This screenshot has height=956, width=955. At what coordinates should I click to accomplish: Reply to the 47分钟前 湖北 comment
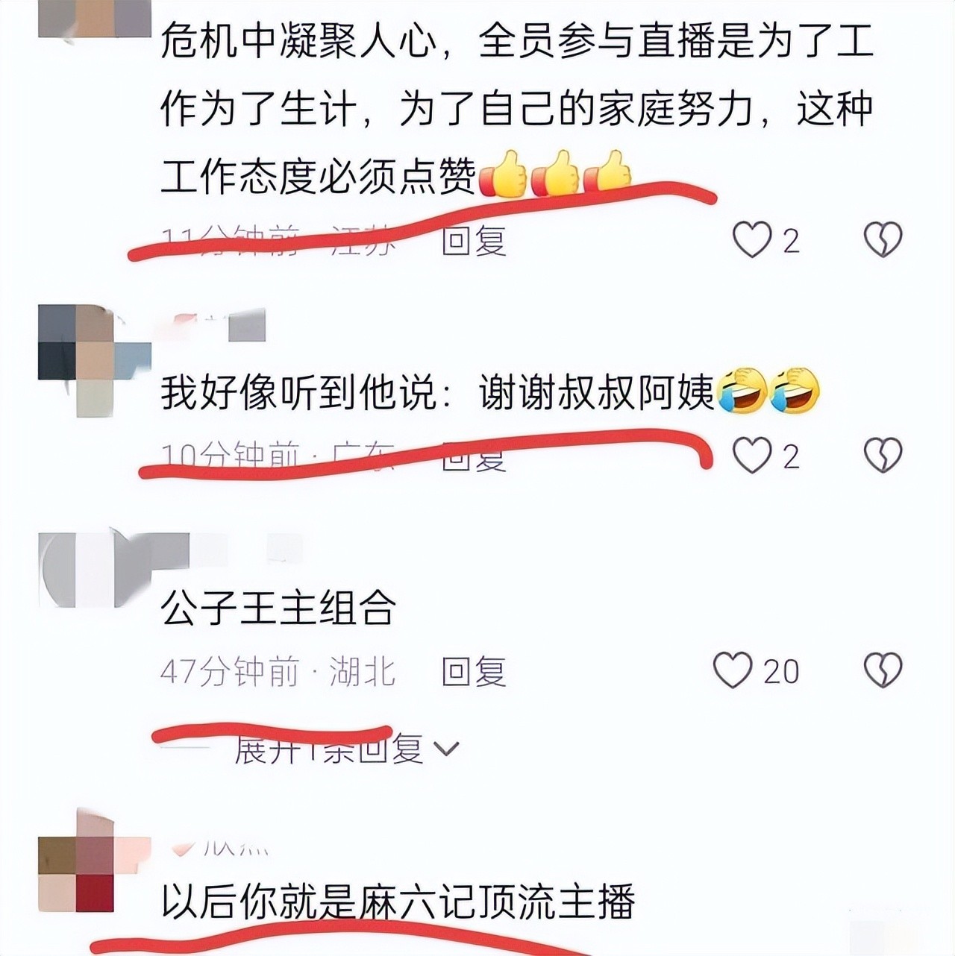(474, 671)
